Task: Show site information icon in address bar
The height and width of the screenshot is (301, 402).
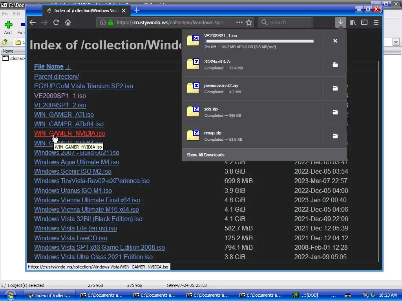Action: click(x=102, y=22)
